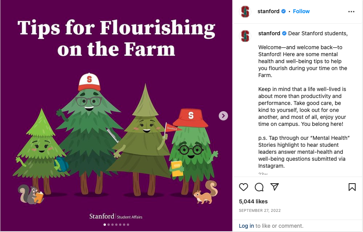
Task: Jump to second carousel slide dot
Action: [108, 225]
